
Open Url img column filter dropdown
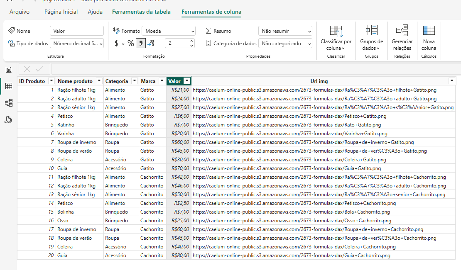pos(451,81)
